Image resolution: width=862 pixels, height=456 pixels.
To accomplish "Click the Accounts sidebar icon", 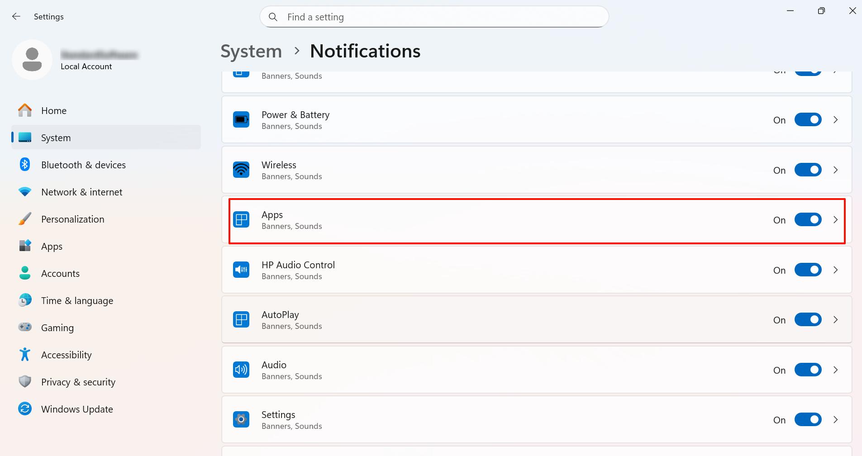I will pyautogui.click(x=25, y=273).
